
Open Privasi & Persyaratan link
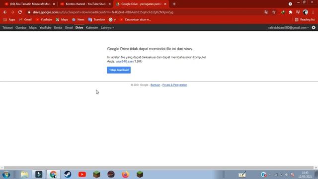[x=174, y=85]
